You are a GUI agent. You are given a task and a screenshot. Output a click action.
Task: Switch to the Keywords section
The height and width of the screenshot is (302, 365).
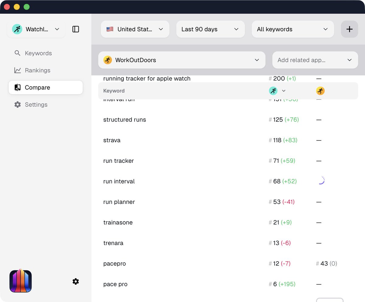tap(38, 53)
